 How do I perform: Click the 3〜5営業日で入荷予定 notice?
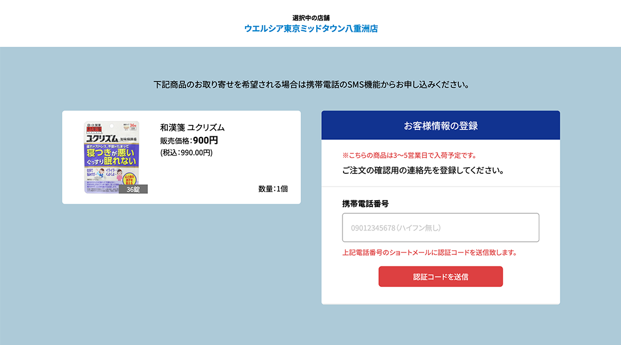point(409,156)
